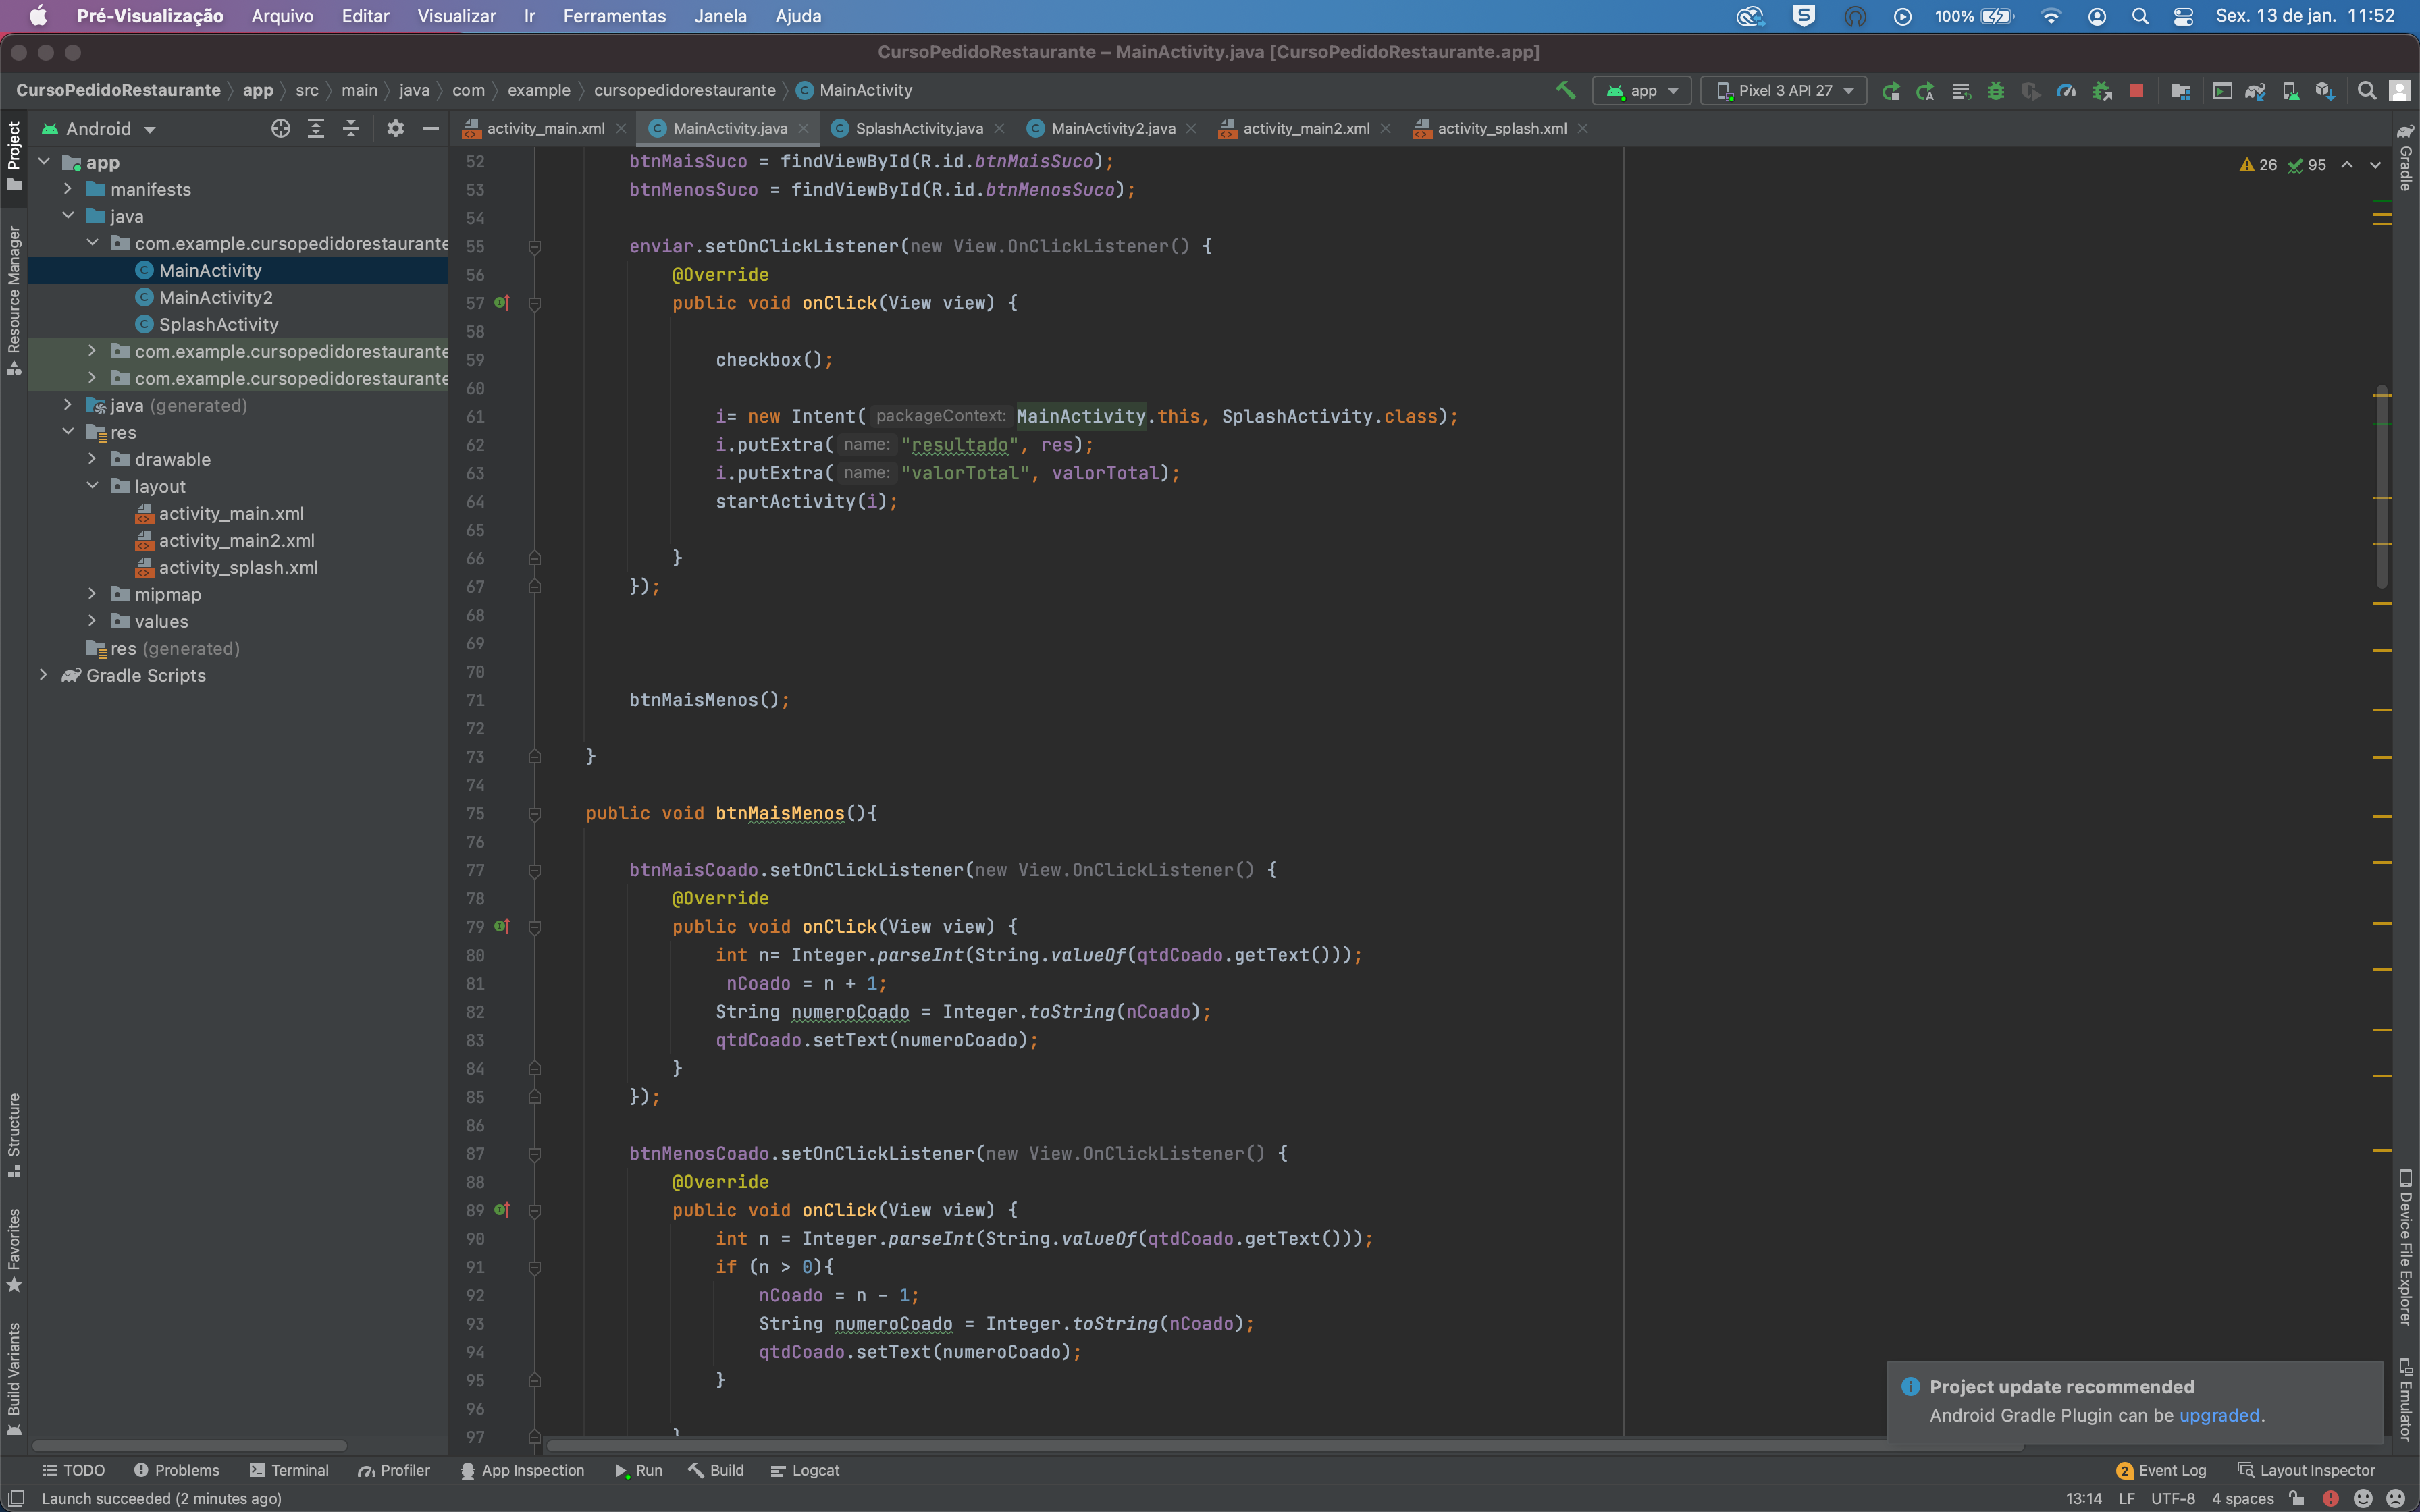Collapse the layout folder
The width and height of the screenshot is (2420, 1512).
92,486
